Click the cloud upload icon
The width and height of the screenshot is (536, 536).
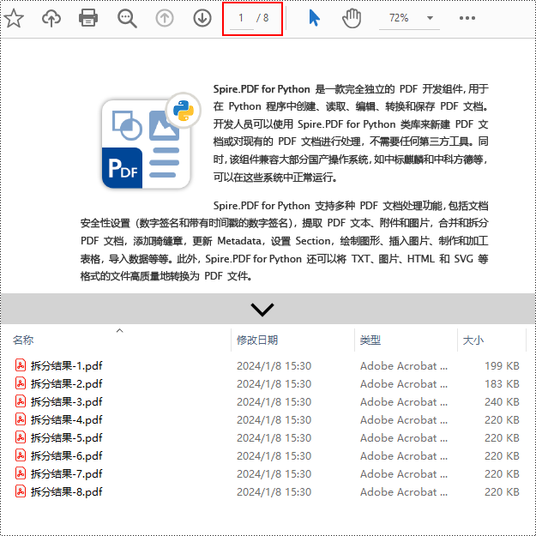[x=51, y=18]
